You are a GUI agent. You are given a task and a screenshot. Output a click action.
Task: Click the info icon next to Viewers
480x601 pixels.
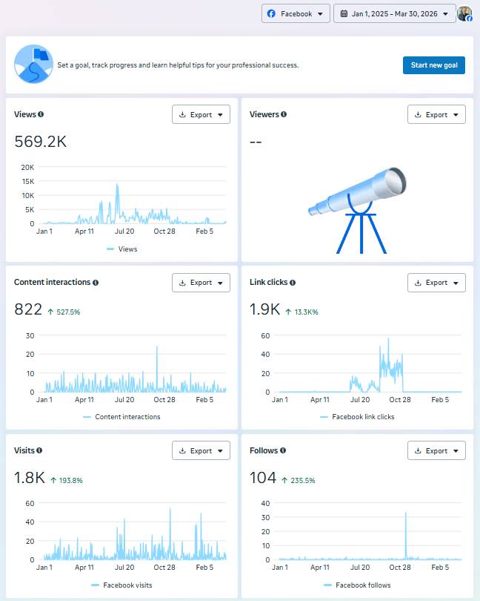(284, 114)
